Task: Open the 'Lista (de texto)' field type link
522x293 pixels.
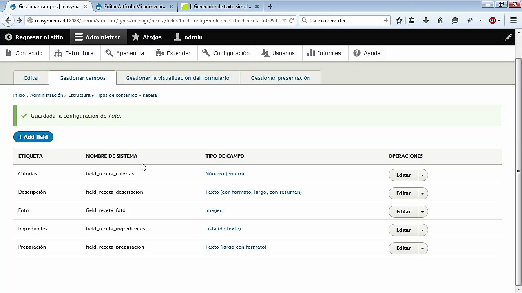Action: [223, 229]
